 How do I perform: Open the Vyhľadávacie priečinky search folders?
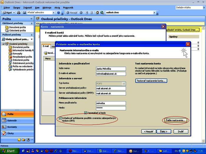tap(21, 70)
